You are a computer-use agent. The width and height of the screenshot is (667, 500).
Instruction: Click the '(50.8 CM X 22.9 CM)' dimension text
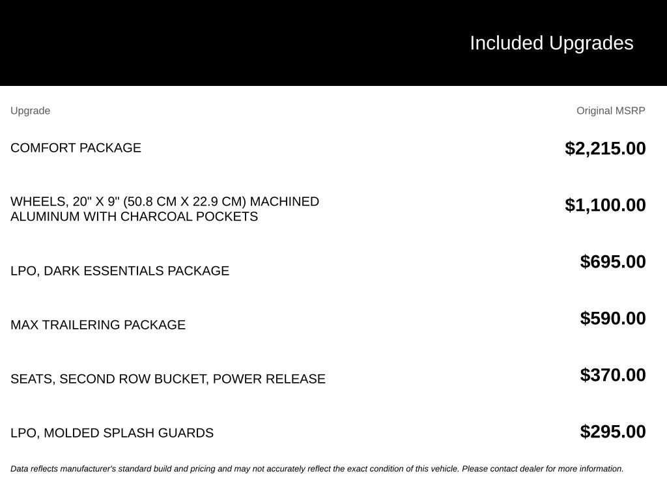pyautogui.click(x=184, y=202)
